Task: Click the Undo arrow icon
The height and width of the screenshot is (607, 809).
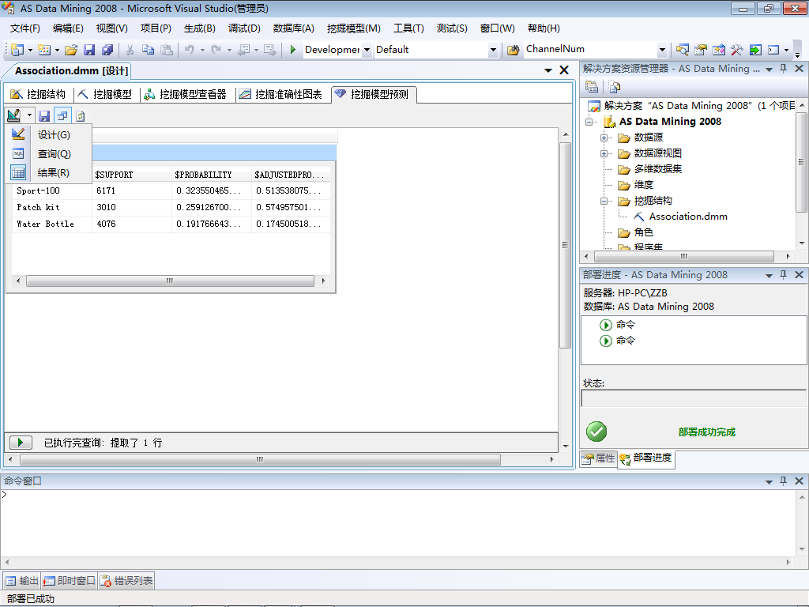Action: click(x=190, y=50)
